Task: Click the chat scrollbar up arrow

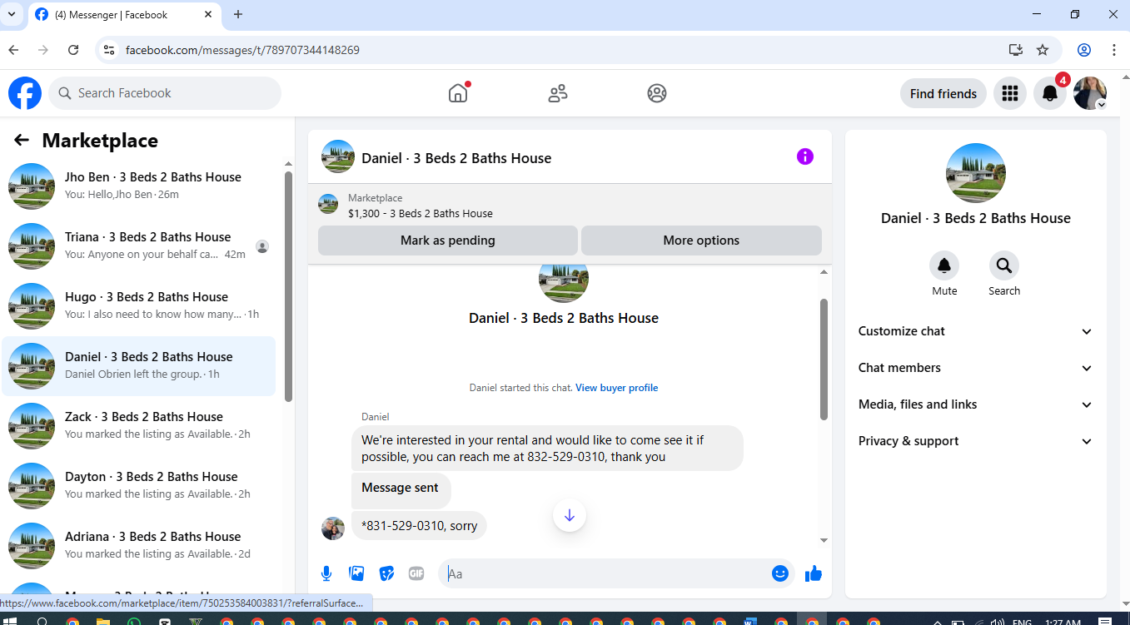Action: pyautogui.click(x=824, y=272)
